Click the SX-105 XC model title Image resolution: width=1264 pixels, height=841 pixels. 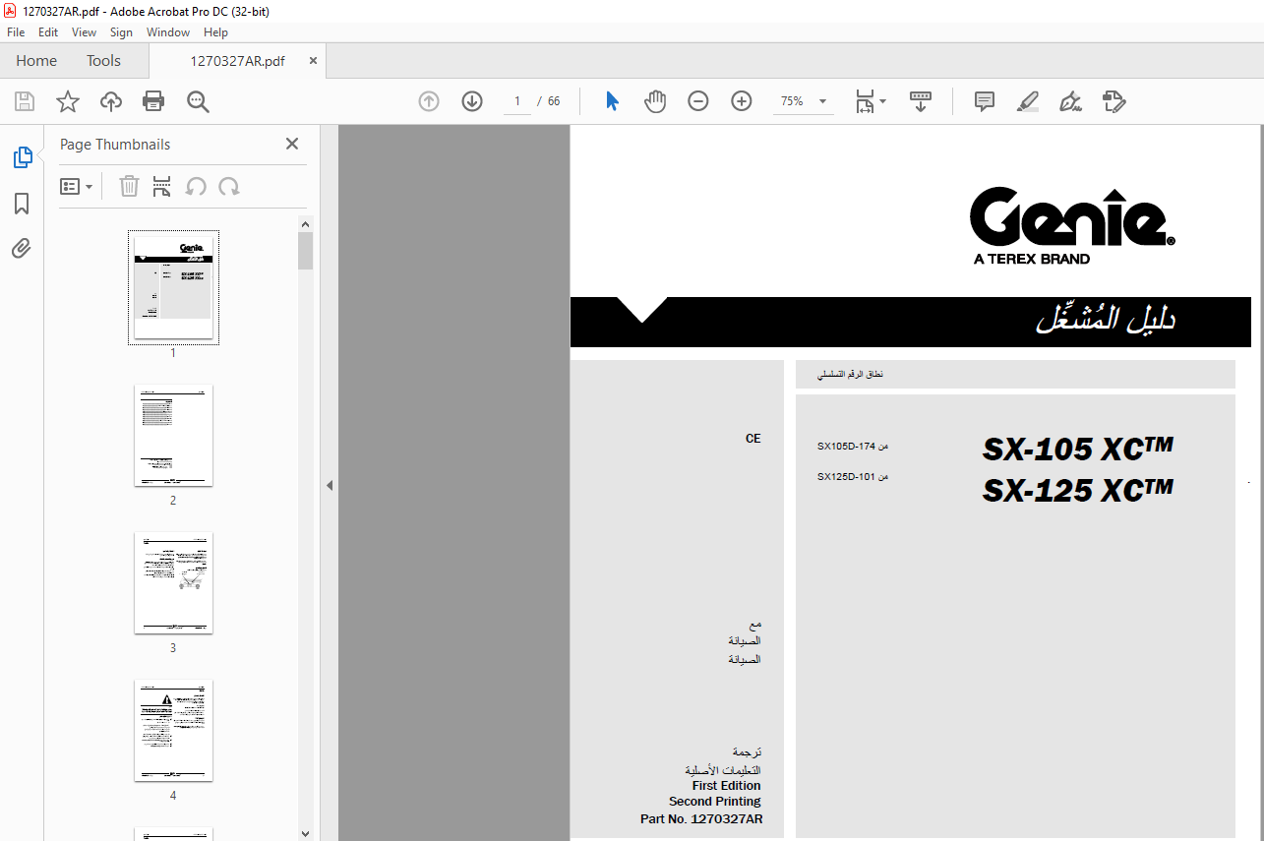click(1077, 449)
